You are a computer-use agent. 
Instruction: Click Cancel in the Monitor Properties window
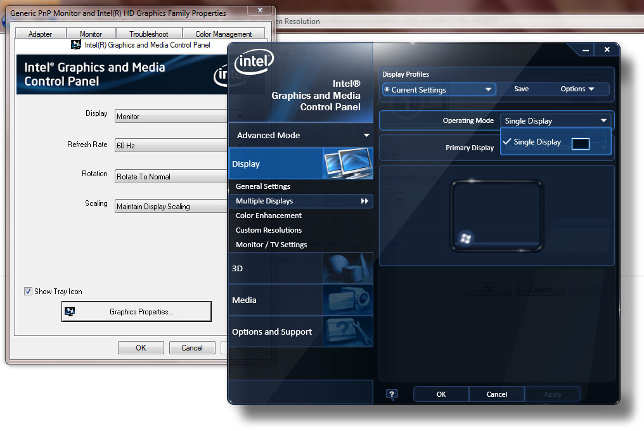[192, 347]
